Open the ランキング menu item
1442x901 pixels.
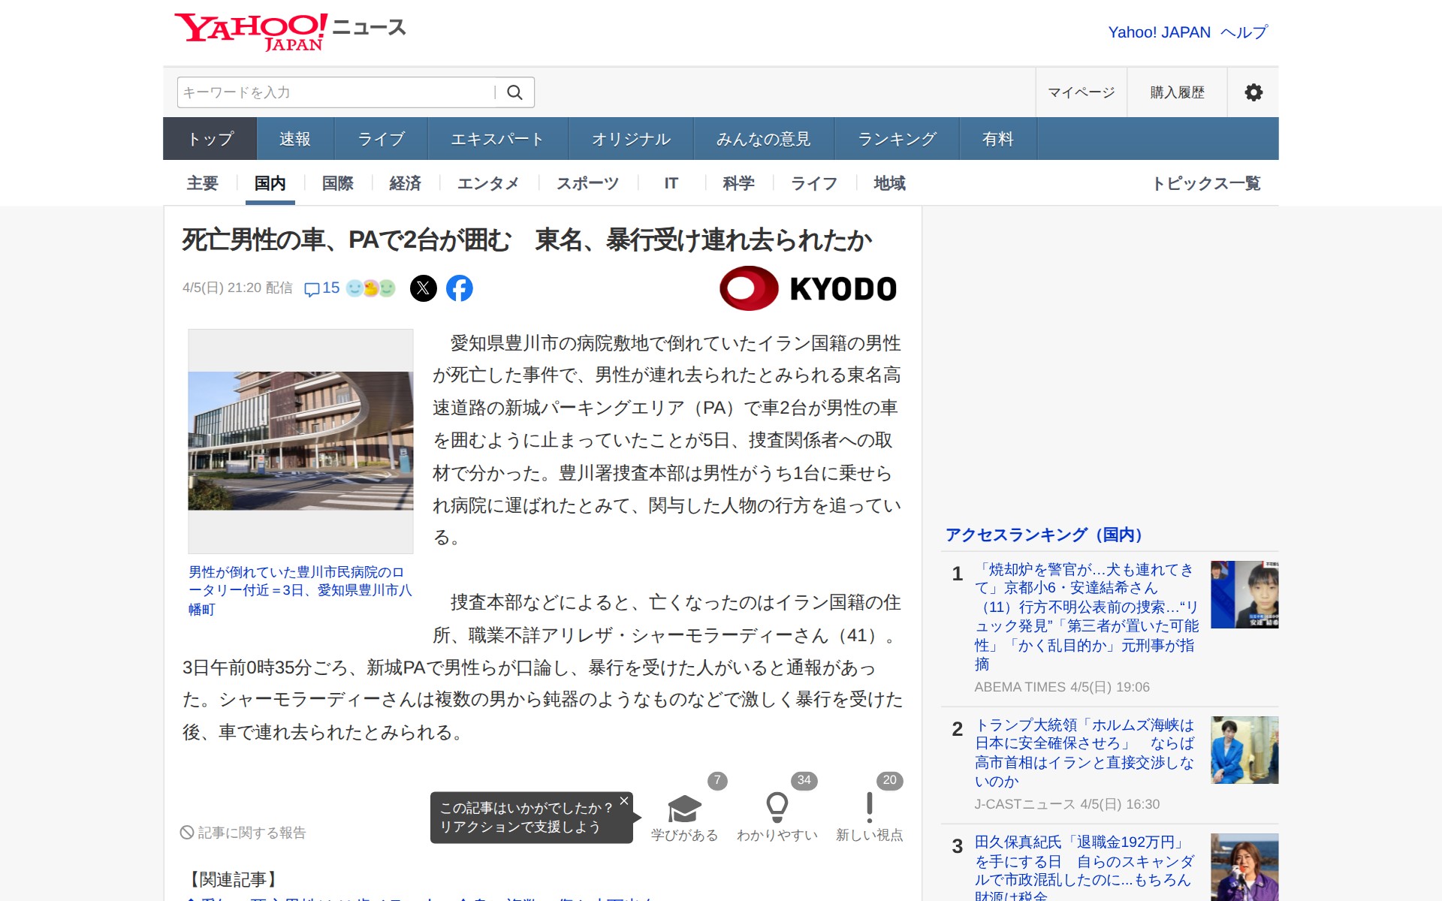[897, 138]
